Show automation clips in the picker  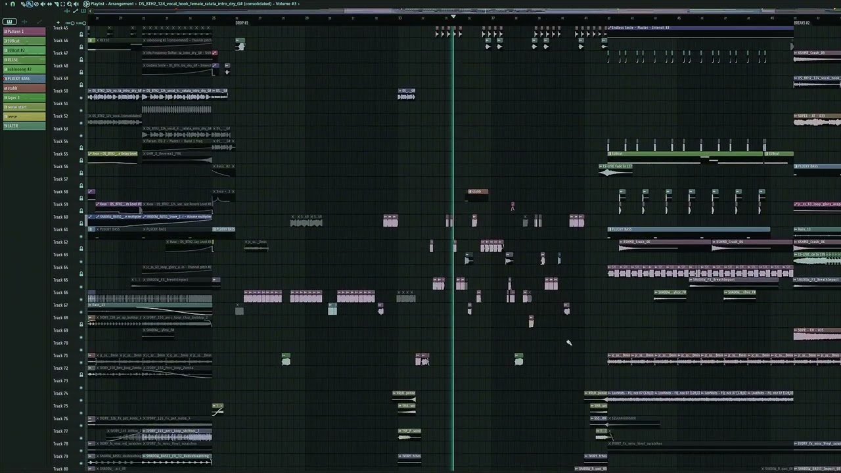pos(39,22)
